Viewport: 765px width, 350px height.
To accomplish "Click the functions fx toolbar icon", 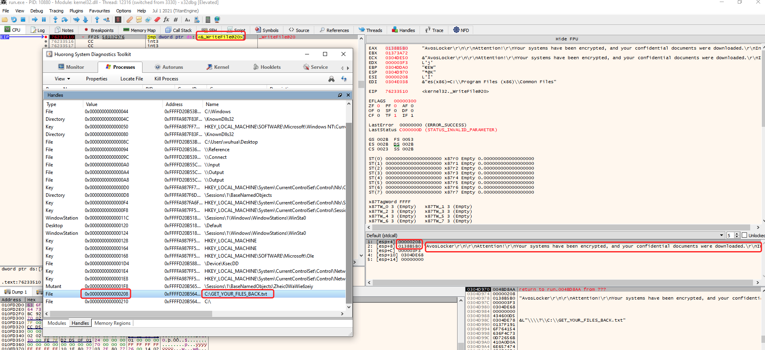I will (x=166, y=20).
